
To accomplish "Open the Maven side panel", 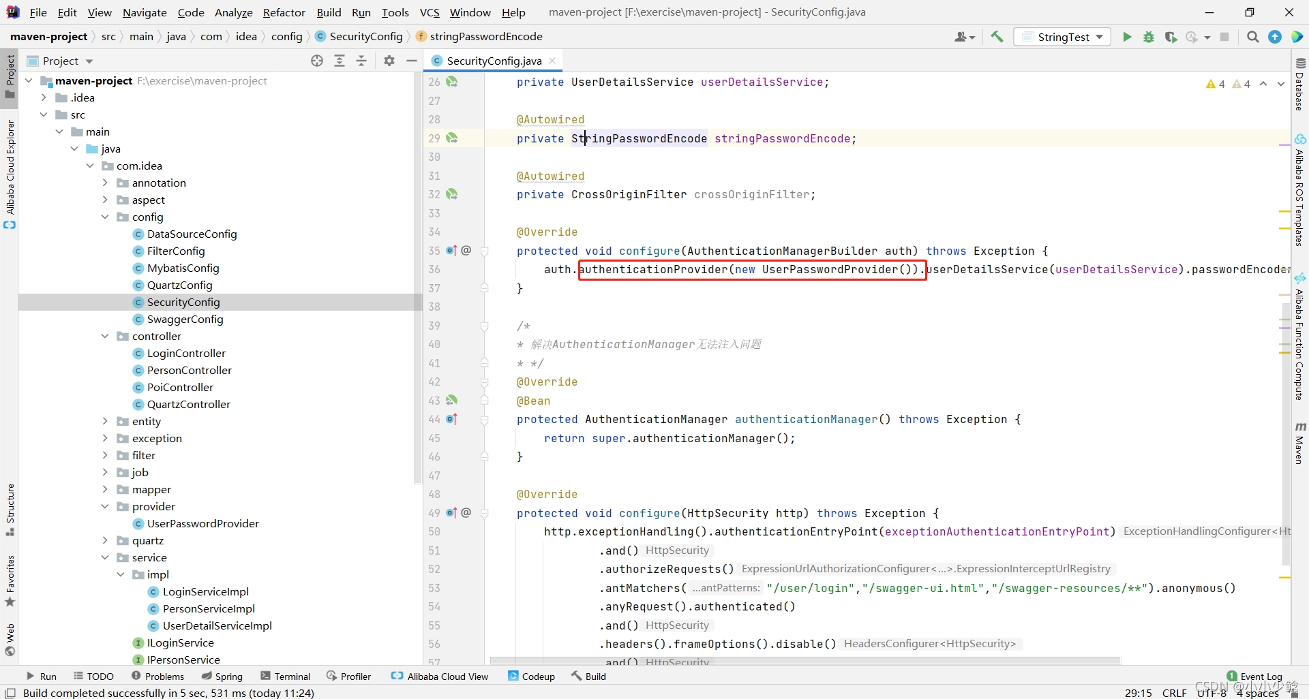I will [x=1300, y=444].
